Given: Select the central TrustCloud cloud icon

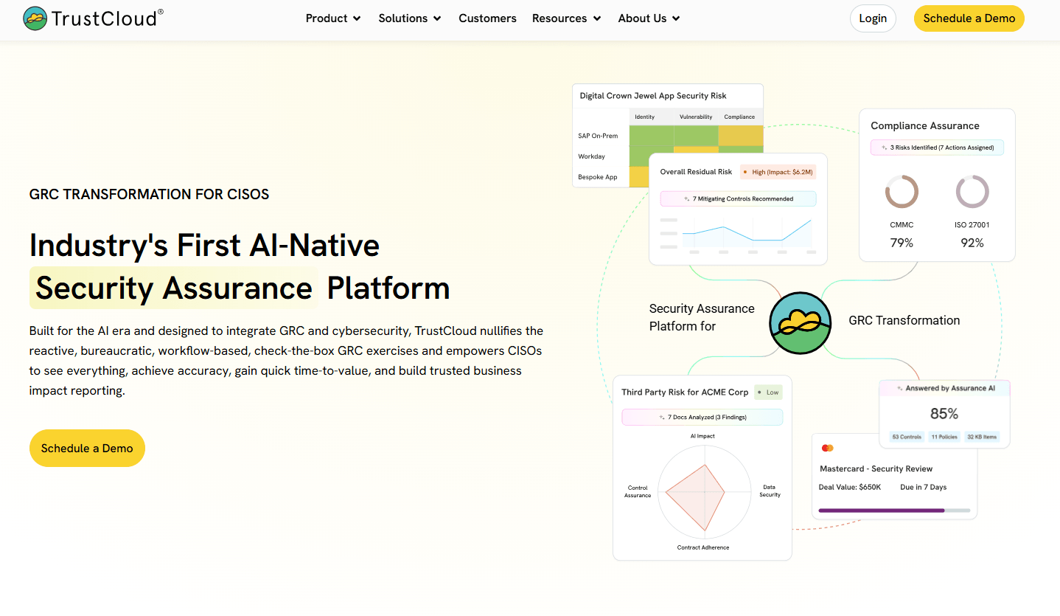Looking at the screenshot, I should (800, 322).
